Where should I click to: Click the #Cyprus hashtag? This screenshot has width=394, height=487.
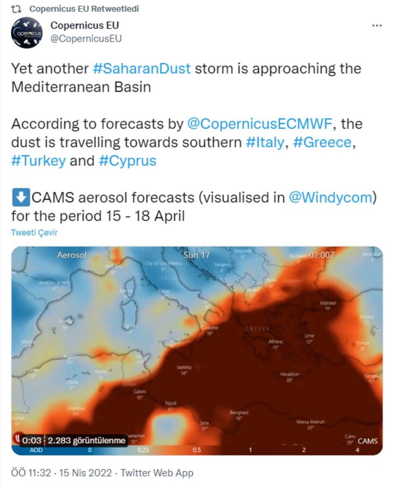point(127,161)
